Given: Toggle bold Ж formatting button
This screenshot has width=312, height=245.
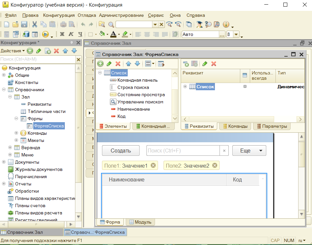Looking at the screenshot, I should [62, 34].
